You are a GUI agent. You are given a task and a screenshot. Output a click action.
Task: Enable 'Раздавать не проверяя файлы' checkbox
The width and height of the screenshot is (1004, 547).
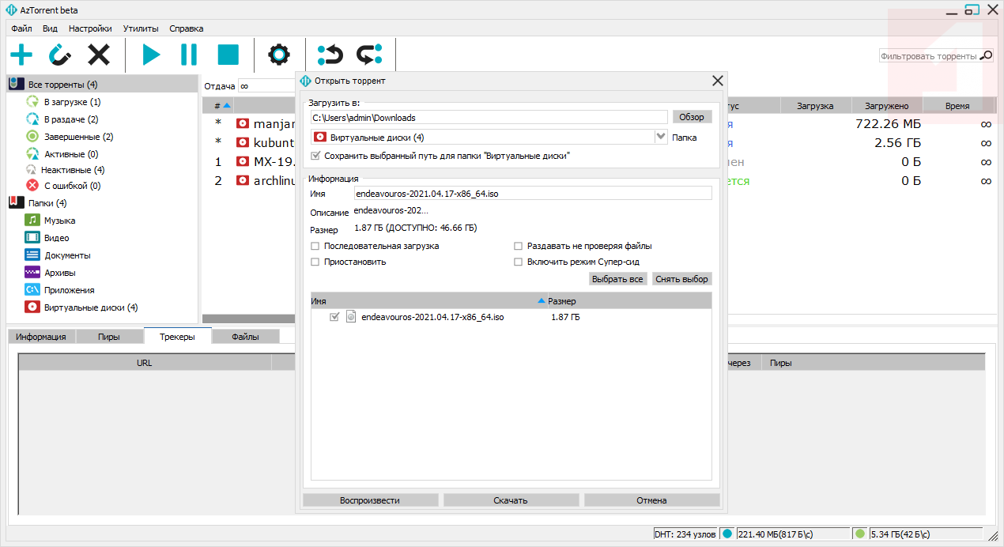(x=519, y=246)
